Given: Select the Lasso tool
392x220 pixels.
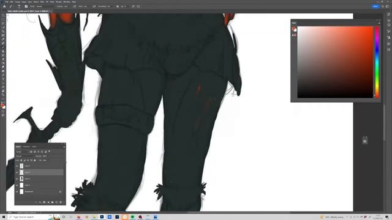Looking at the screenshot, I should coord(3,23).
